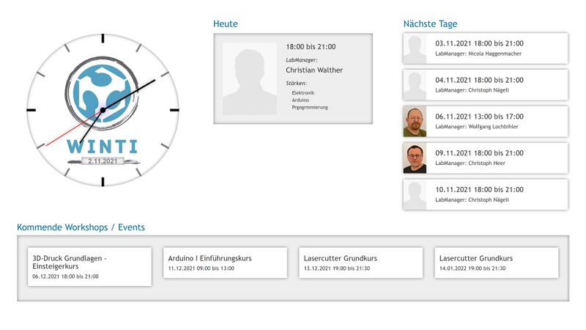Click the date 14.01.2022 19:00 bis 21:30

pyautogui.click(x=472, y=268)
